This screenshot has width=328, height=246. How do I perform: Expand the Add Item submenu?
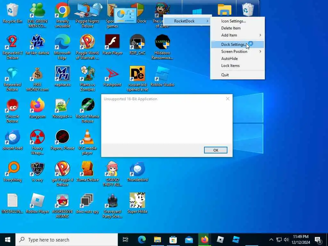(237, 35)
